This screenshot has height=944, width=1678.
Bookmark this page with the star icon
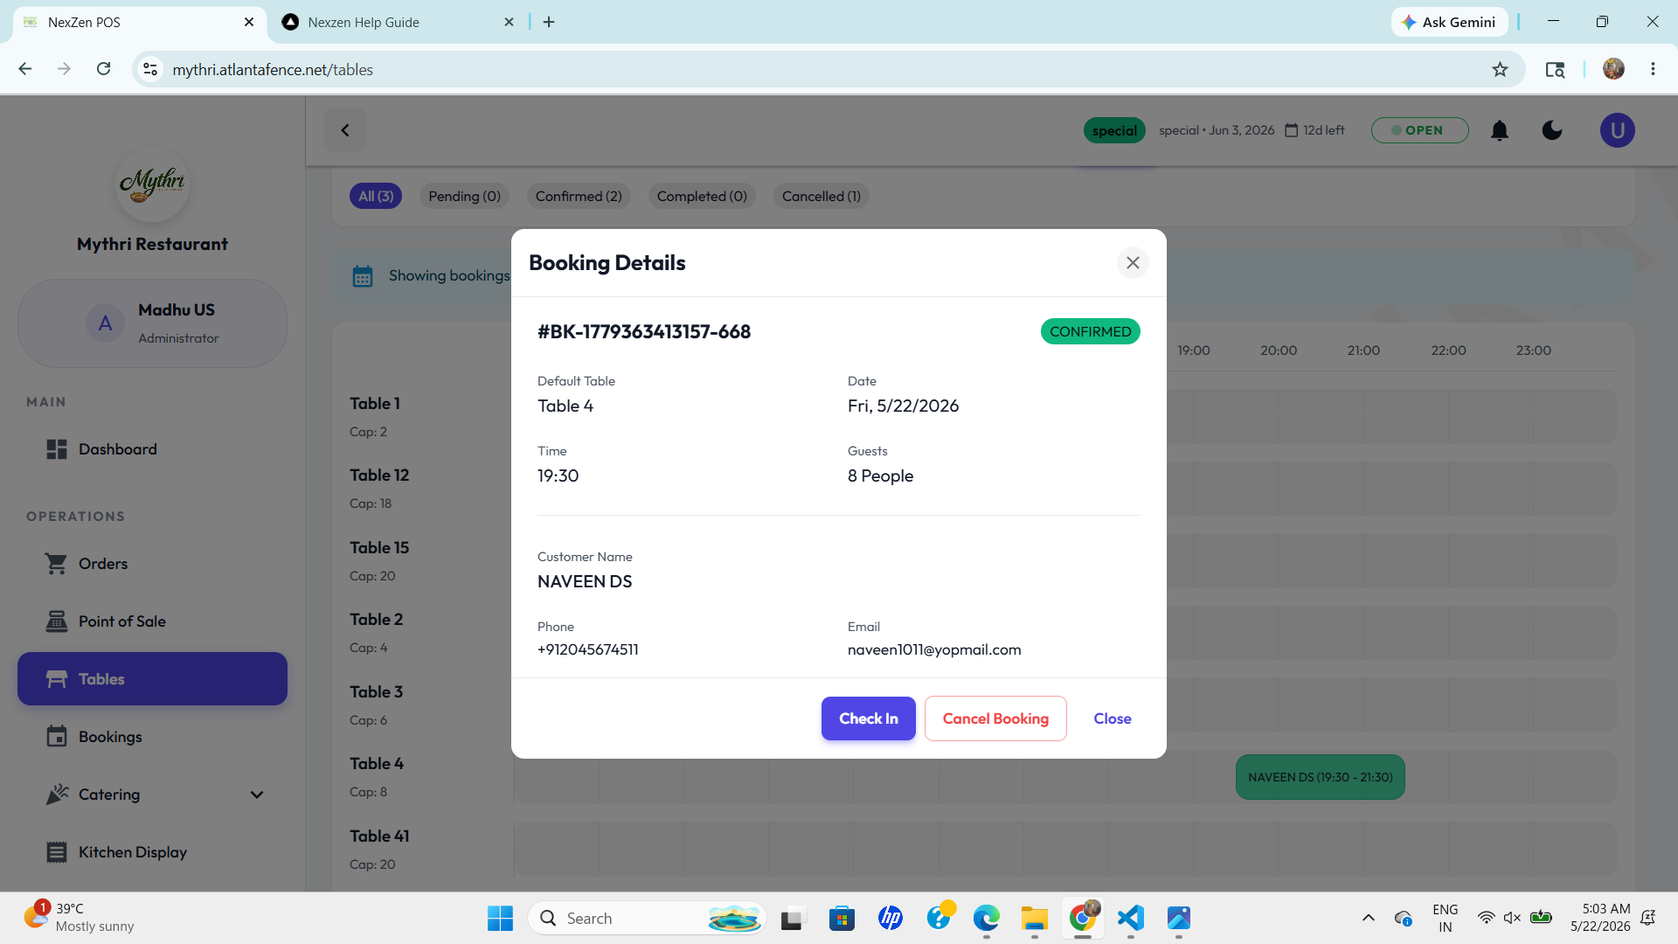tap(1500, 69)
